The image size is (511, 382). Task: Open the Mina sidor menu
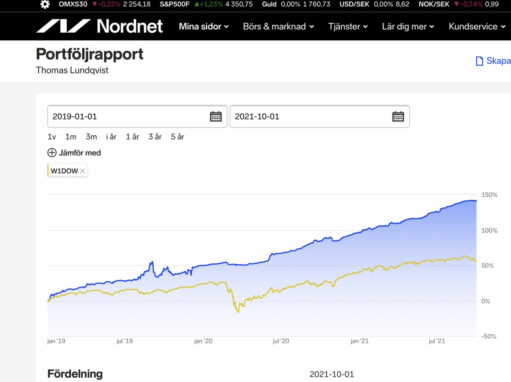[x=204, y=26]
